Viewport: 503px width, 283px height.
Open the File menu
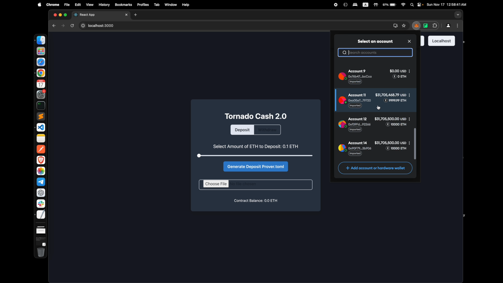[67, 4]
